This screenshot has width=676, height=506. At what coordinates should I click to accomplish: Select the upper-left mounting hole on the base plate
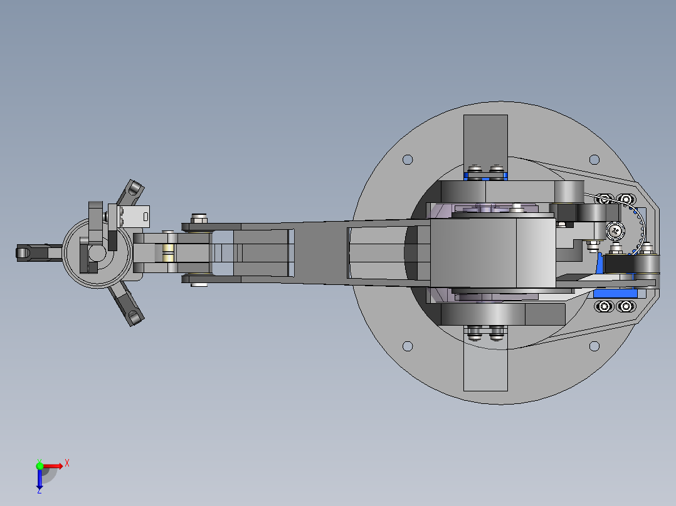click(408, 160)
